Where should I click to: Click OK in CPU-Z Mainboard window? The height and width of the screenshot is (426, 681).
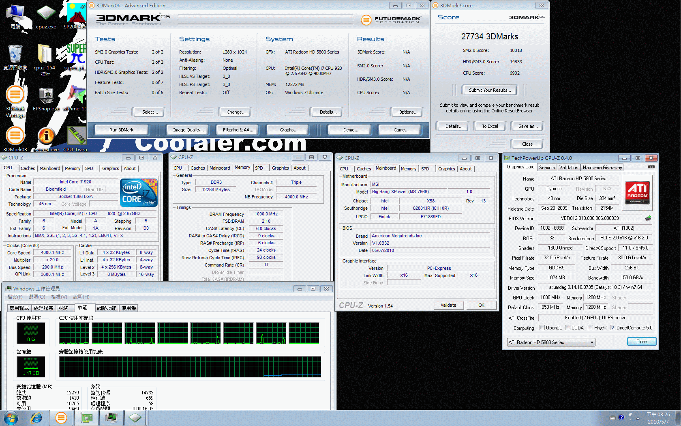(481, 305)
